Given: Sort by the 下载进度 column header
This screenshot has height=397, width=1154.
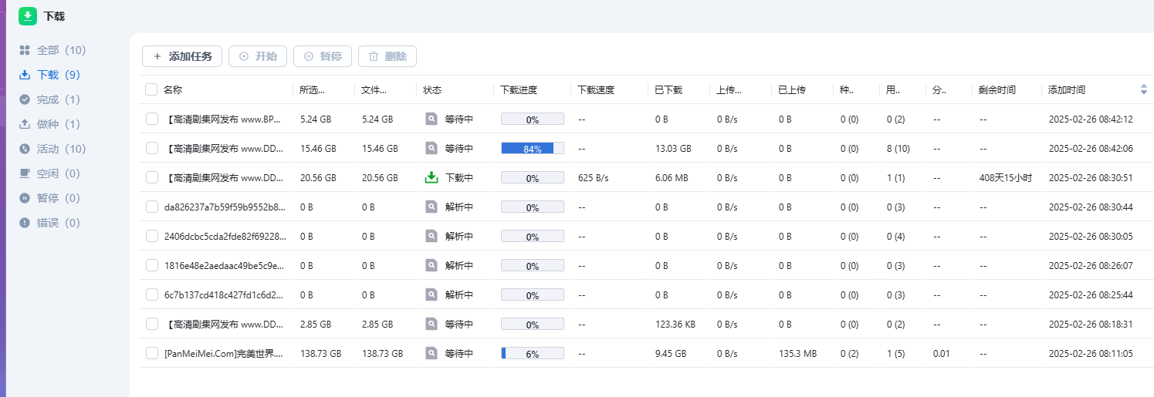Looking at the screenshot, I should tap(519, 89).
